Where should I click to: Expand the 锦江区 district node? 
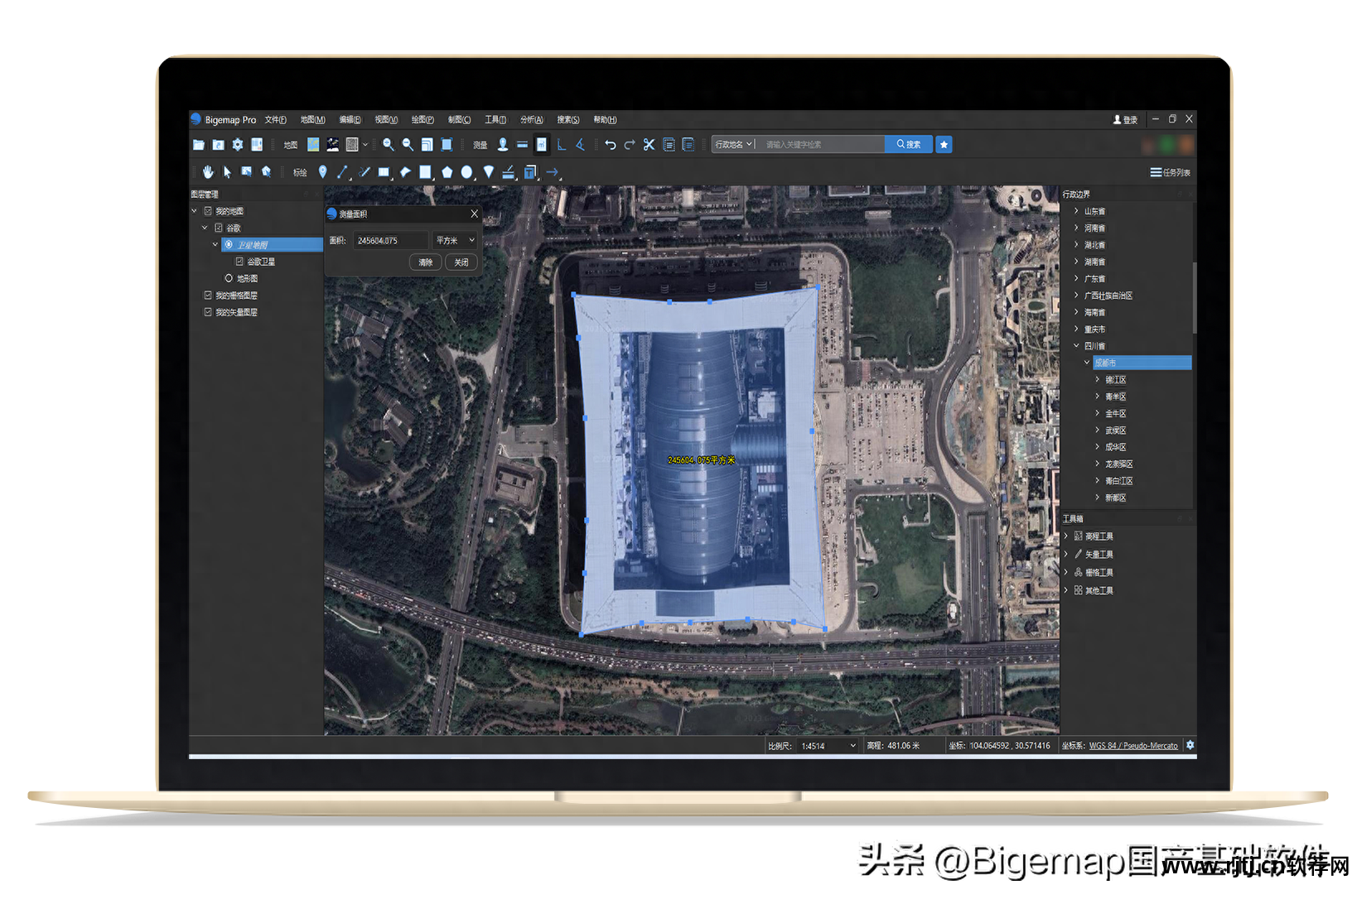1098,379
